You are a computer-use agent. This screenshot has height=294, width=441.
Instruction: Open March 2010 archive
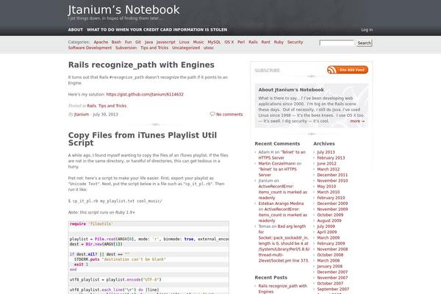point(329,192)
